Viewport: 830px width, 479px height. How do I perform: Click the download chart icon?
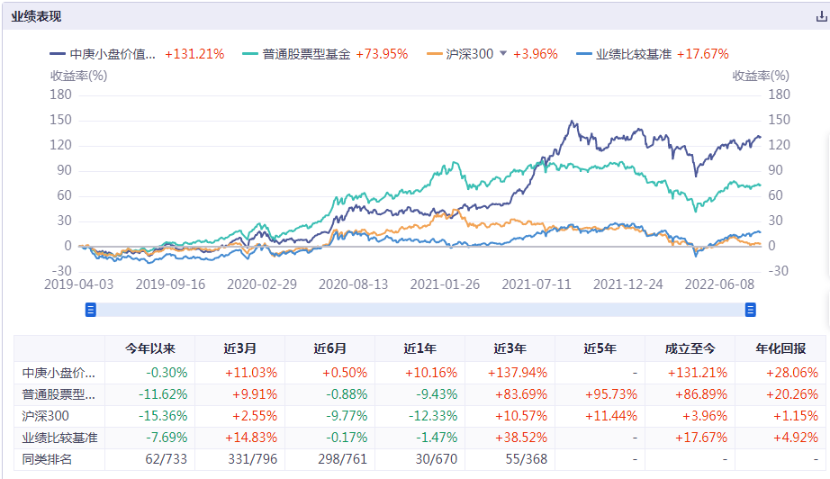point(820,16)
